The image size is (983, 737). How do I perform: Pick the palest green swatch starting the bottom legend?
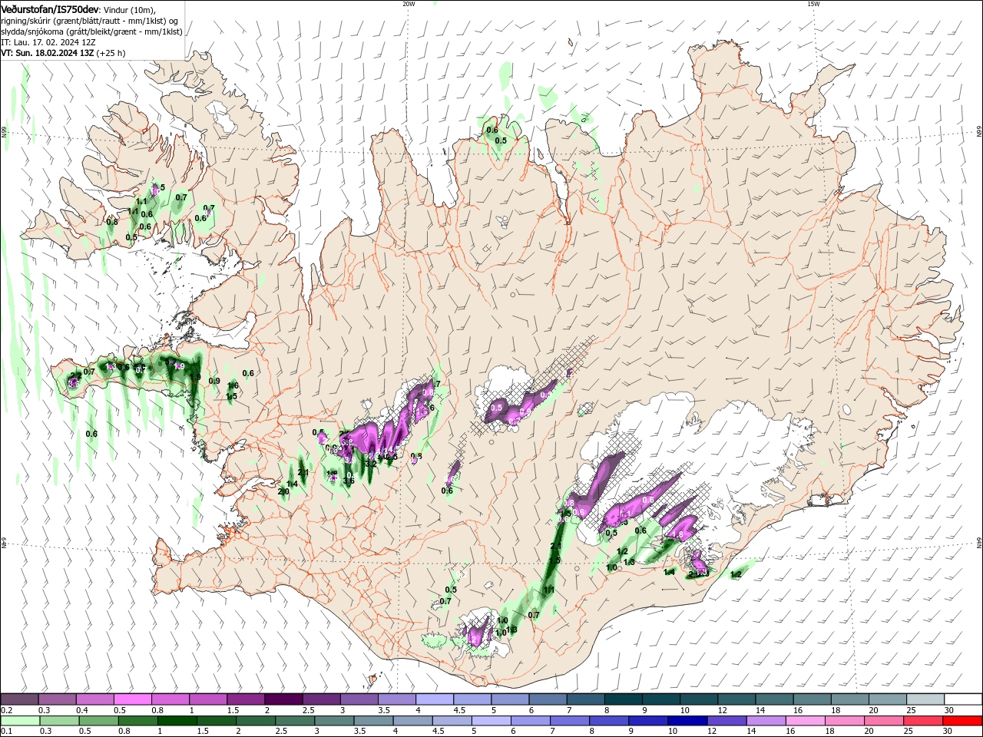pyautogui.click(x=19, y=721)
